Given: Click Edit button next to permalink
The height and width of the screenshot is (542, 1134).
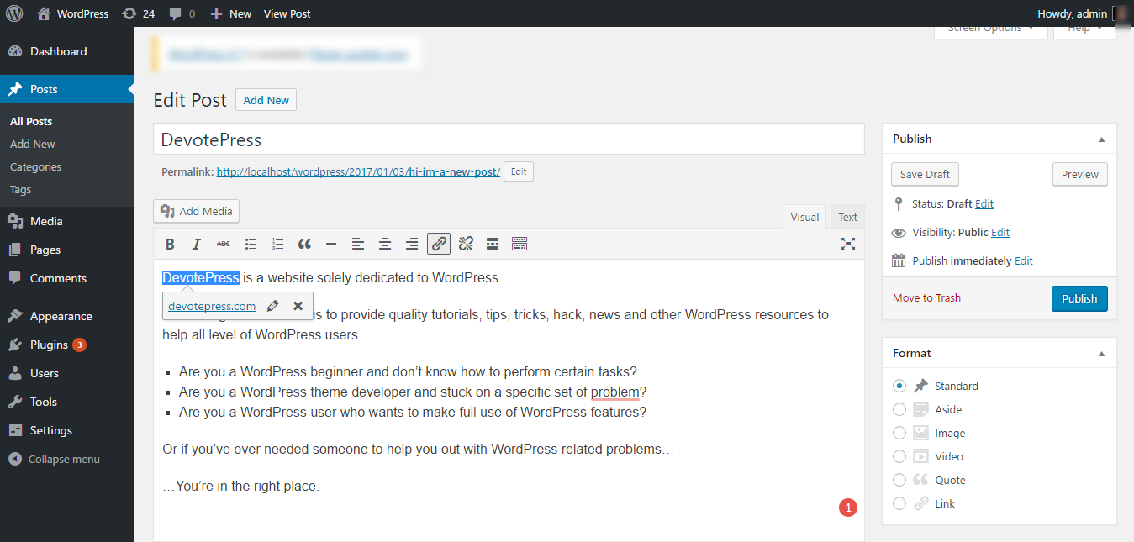Looking at the screenshot, I should 519,171.
